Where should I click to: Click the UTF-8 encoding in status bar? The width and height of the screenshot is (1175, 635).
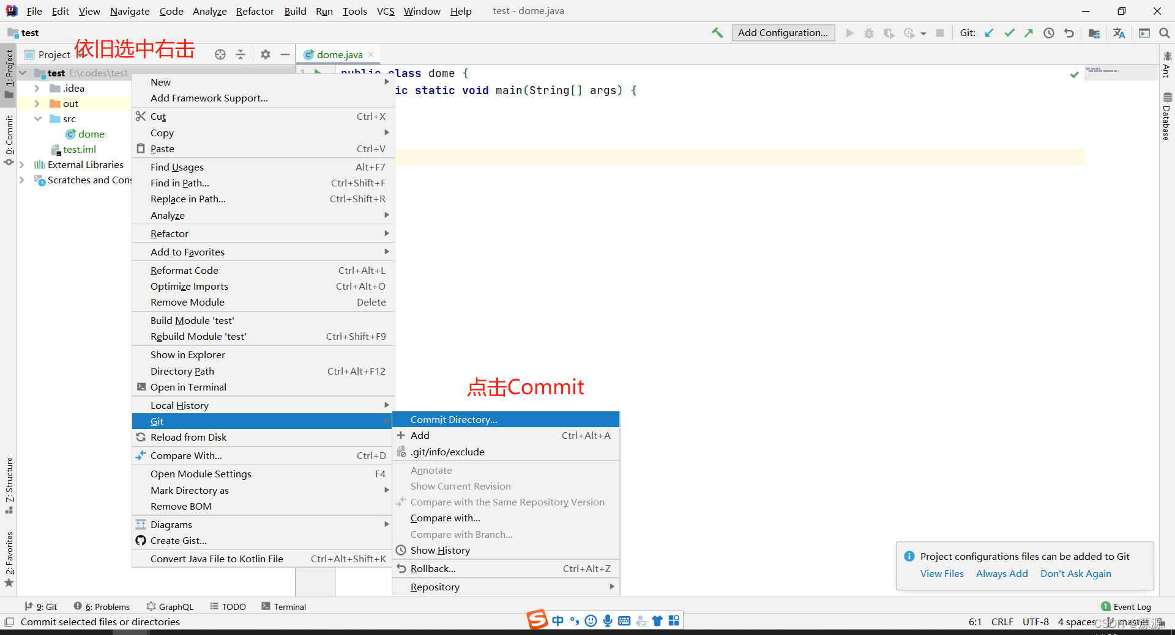pos(1035,622)
